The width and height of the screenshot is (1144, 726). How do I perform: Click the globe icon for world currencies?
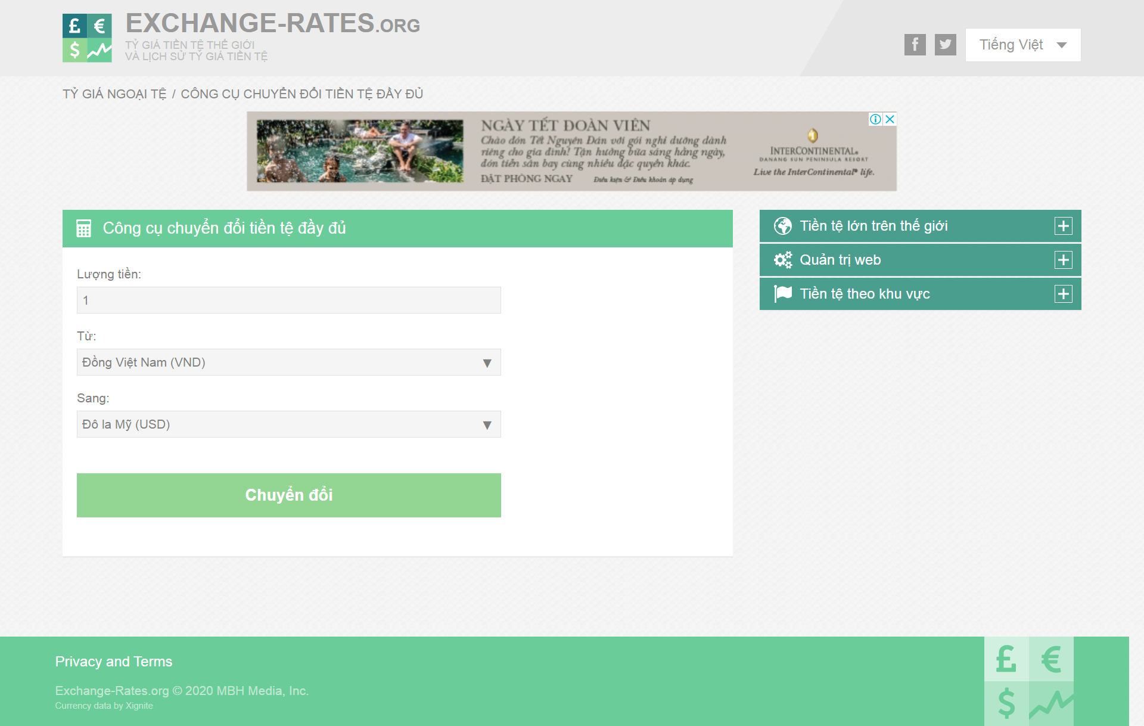(x=782, y=226)
